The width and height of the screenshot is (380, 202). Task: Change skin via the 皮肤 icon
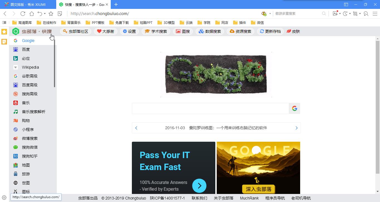(293, 31)
